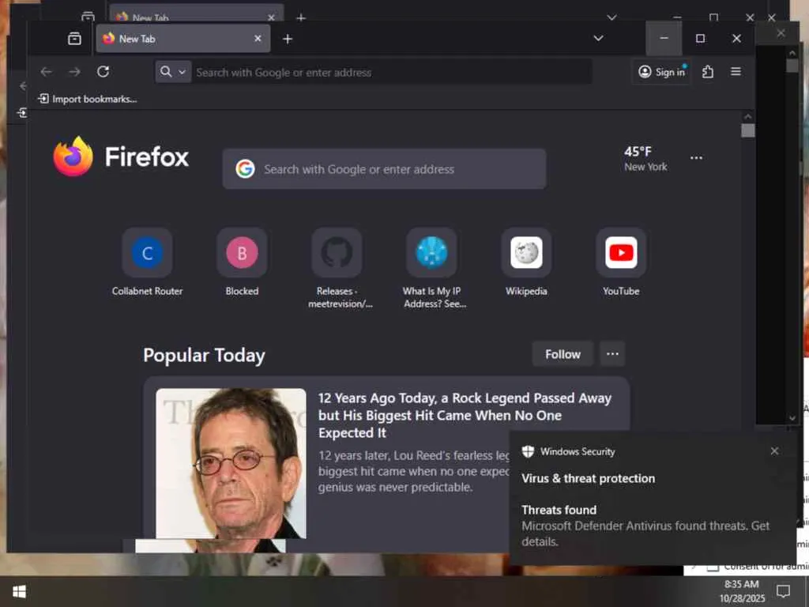Open article headline '12 Years Ago Today'
This screenshot has width=809, height=607.
click(465, 416)
